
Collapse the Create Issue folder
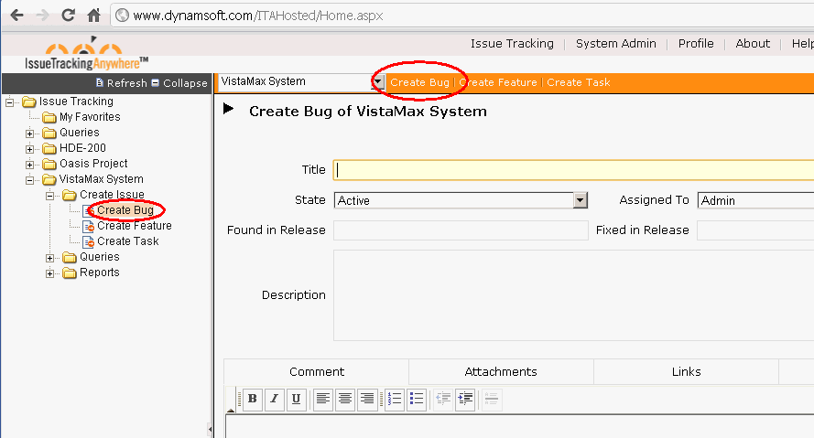tap(49, 196)
